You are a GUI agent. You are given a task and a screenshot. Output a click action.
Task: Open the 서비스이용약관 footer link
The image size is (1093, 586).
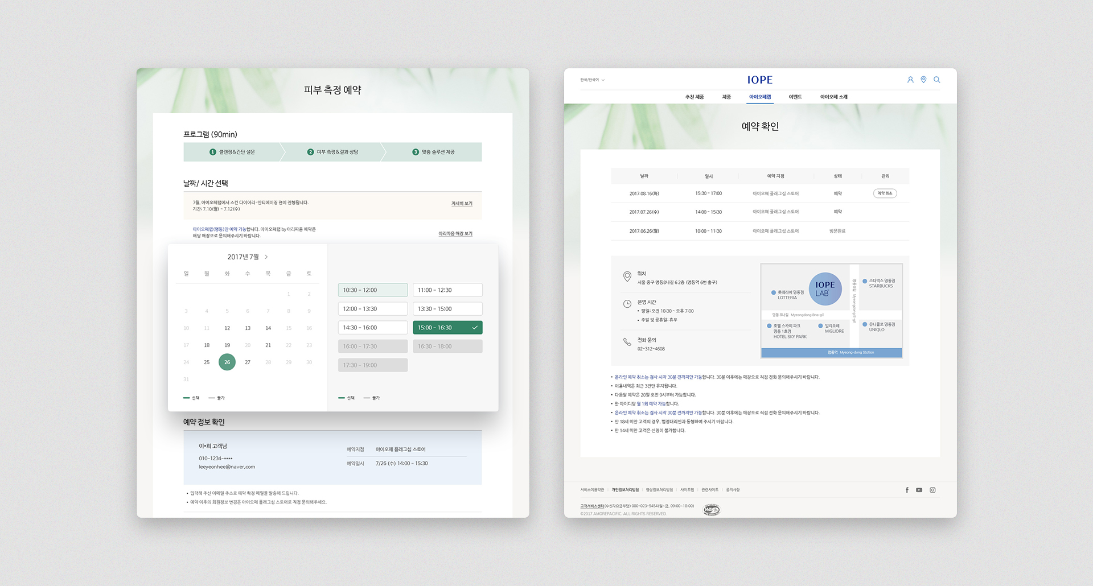tap(593, 490)
